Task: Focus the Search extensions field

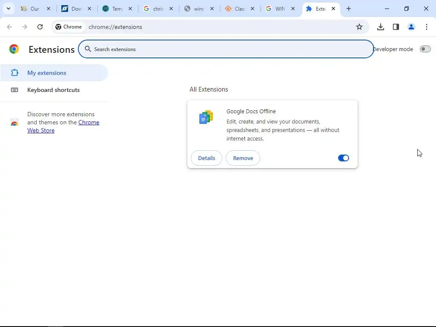Action: pos(226,49)
